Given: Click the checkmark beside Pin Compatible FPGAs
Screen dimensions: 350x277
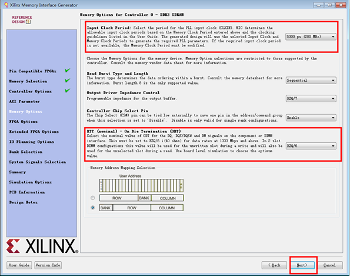Looking at the screenshot, I should point(68,71).
